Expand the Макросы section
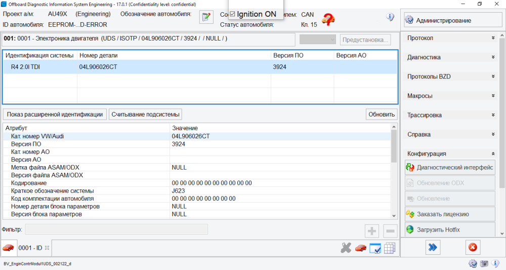The image size is (506, 270). pyautogui.click(x=493, y=96)
